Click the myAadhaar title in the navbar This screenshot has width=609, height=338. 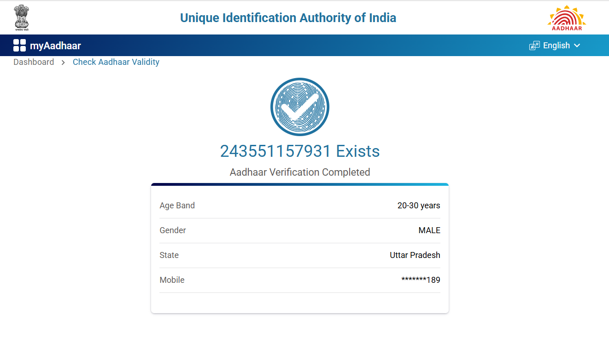coord(55,46)
